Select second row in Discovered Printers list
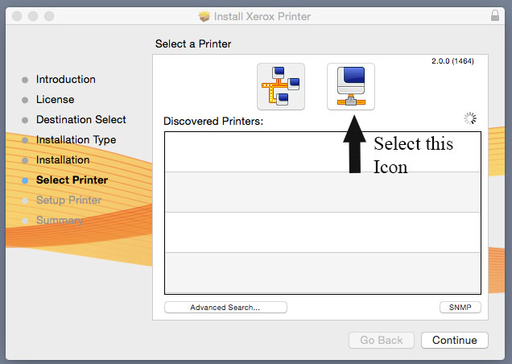Viewport: 512px width, 364px height. 322,192
